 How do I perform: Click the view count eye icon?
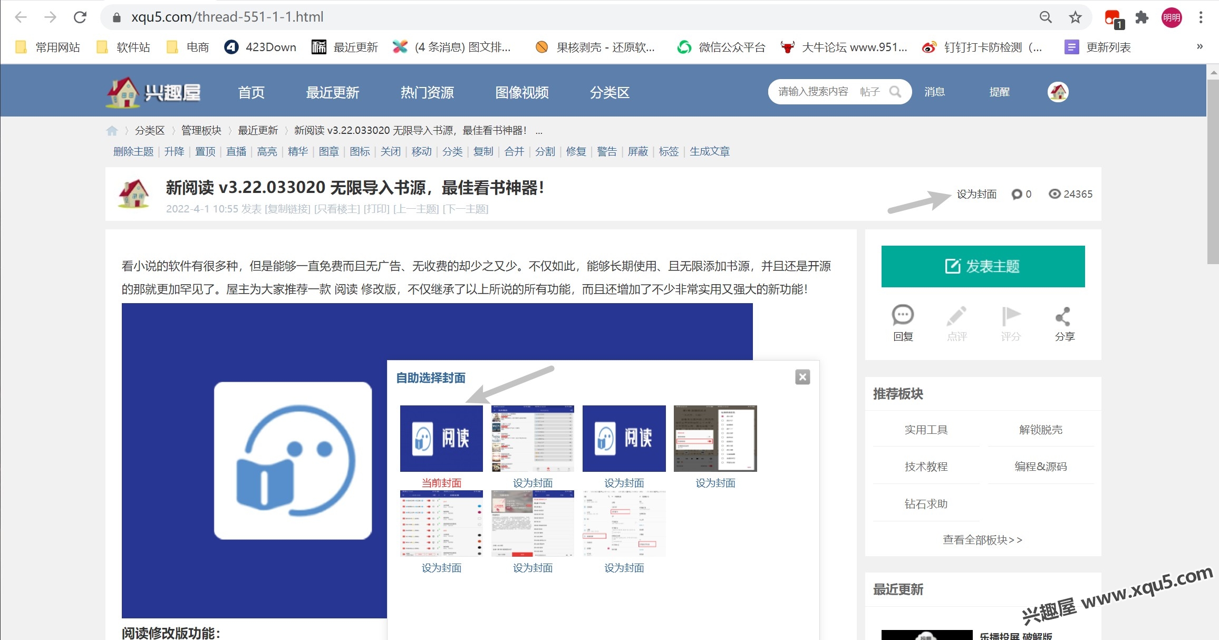(x=1054, y=194)
